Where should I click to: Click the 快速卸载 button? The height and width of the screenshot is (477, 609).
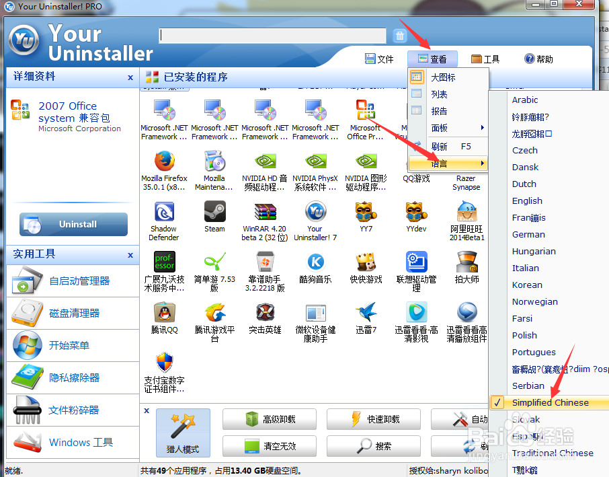(374, 419)
